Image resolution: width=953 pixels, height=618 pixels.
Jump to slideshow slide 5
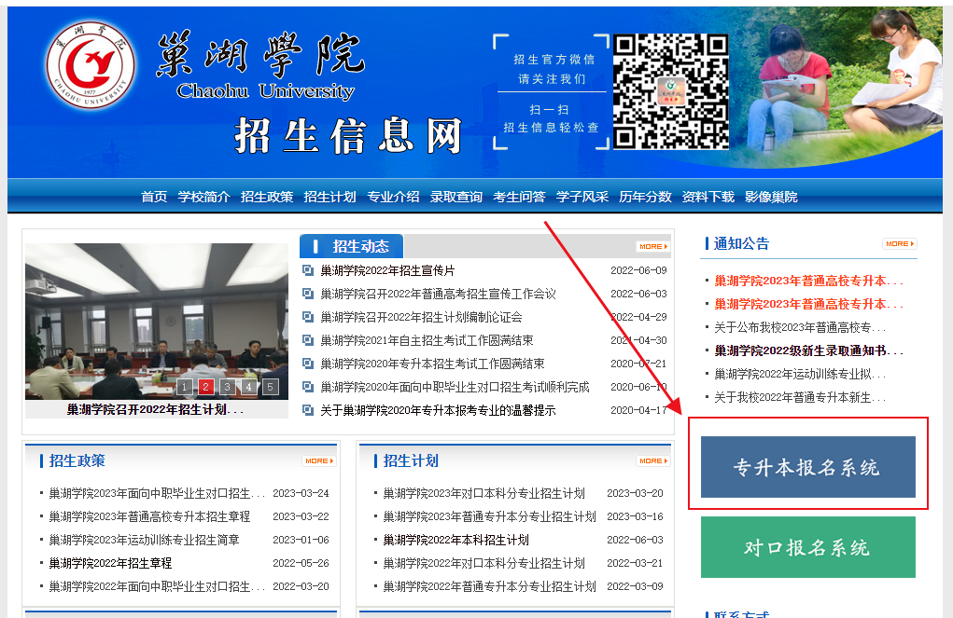[x=271, y=387]
